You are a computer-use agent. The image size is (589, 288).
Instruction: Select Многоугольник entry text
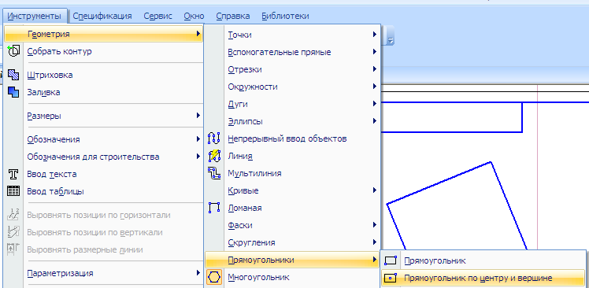[x=259, y=278]
